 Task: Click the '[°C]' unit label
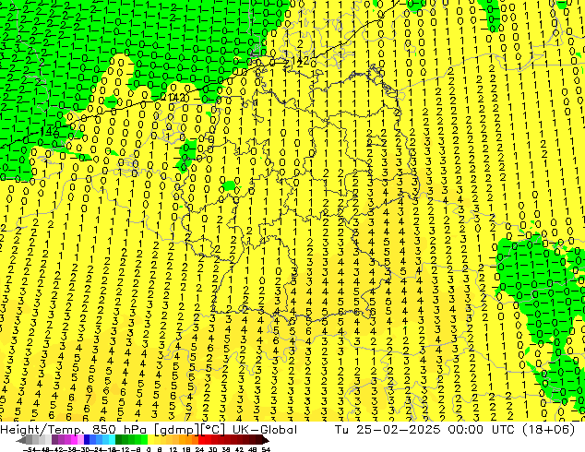pos(213,430)
